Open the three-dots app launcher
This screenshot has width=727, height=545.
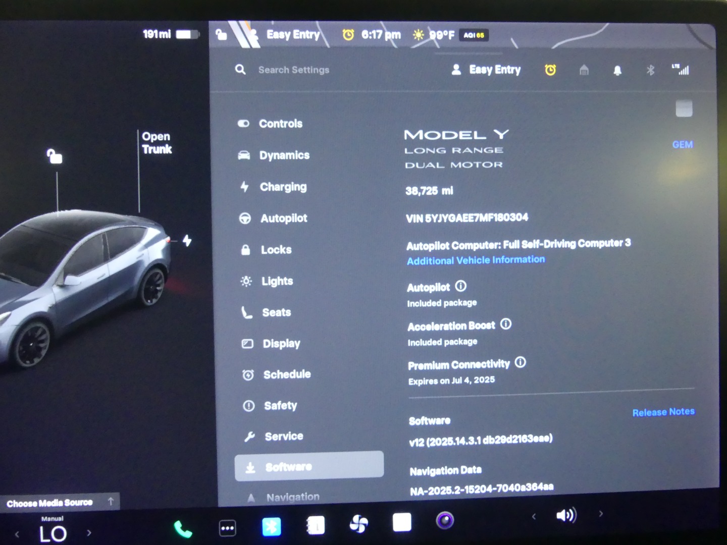227,528
